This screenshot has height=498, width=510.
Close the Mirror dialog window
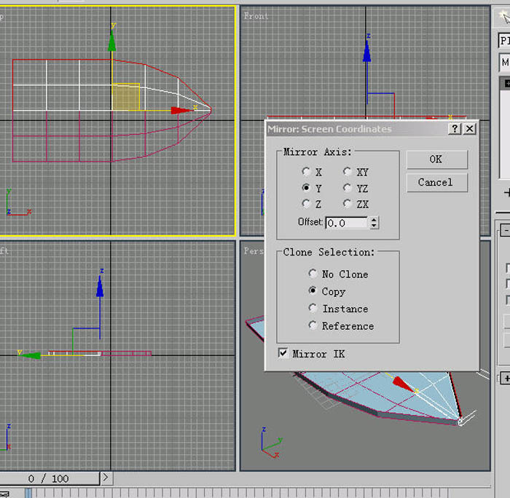pyautogui.click(x=470, y=129)
